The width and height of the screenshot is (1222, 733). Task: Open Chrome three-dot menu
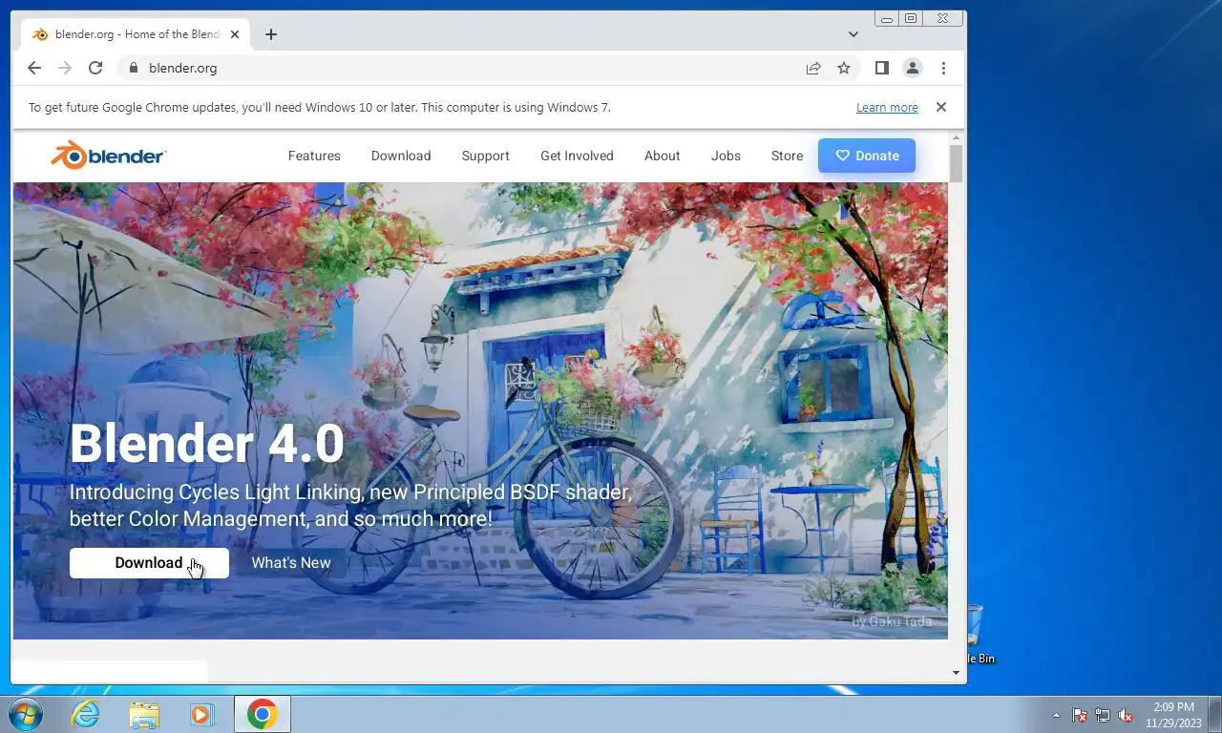(x=943, y=68)
